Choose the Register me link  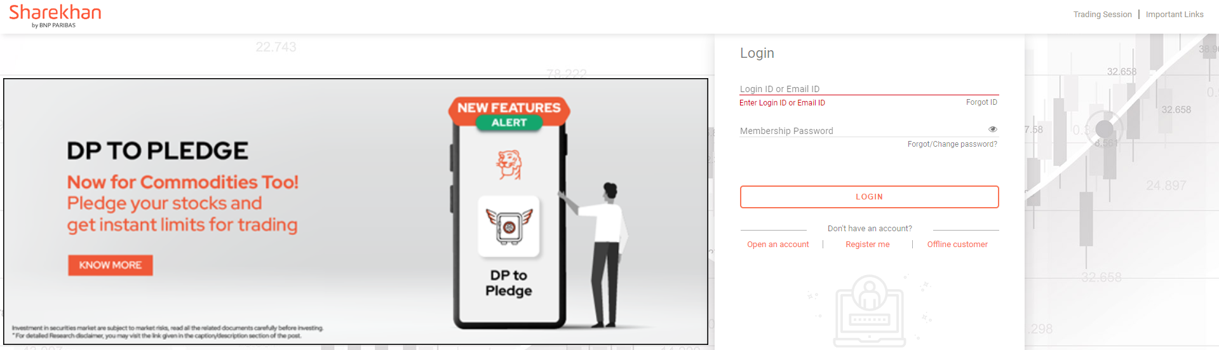(x=867, y=245)
